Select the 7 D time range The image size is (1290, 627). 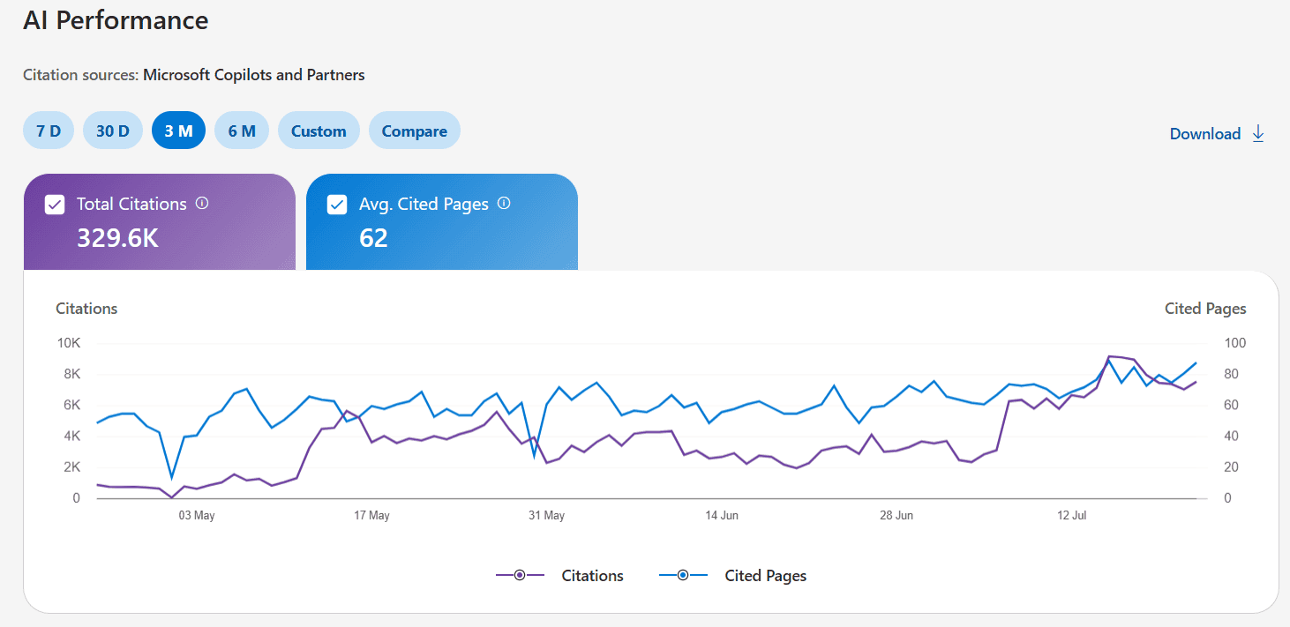click(x=49, y=131)
